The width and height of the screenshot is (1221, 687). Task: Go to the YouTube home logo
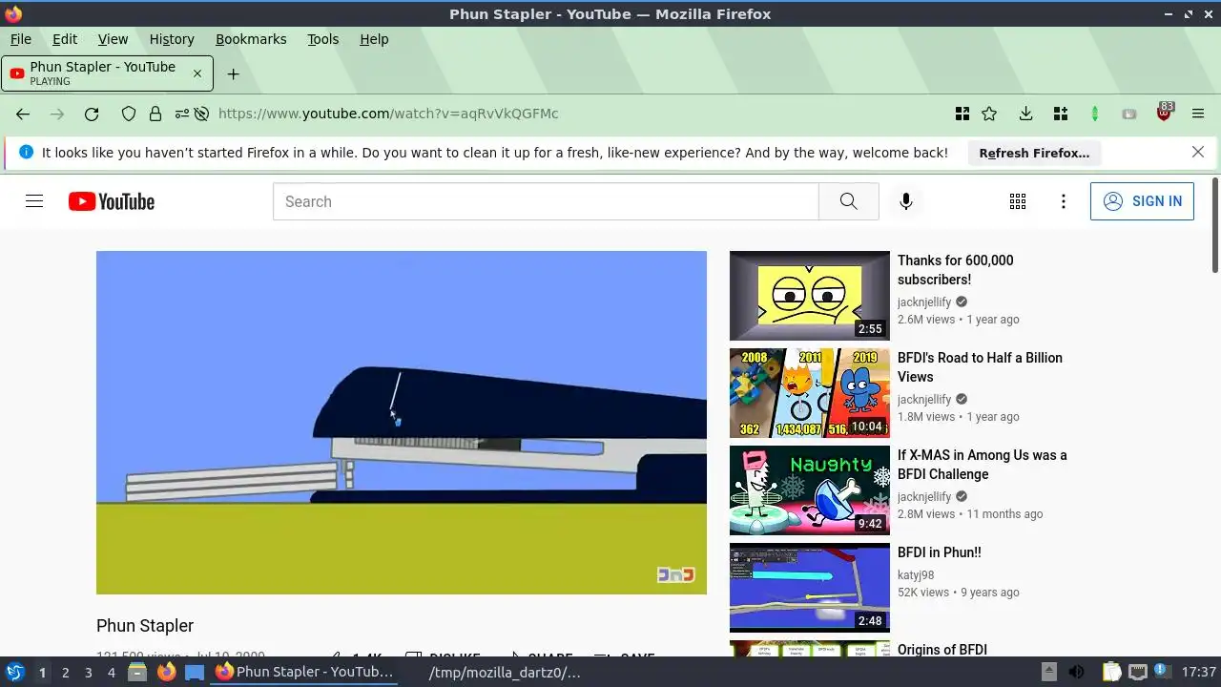point(111,201)
